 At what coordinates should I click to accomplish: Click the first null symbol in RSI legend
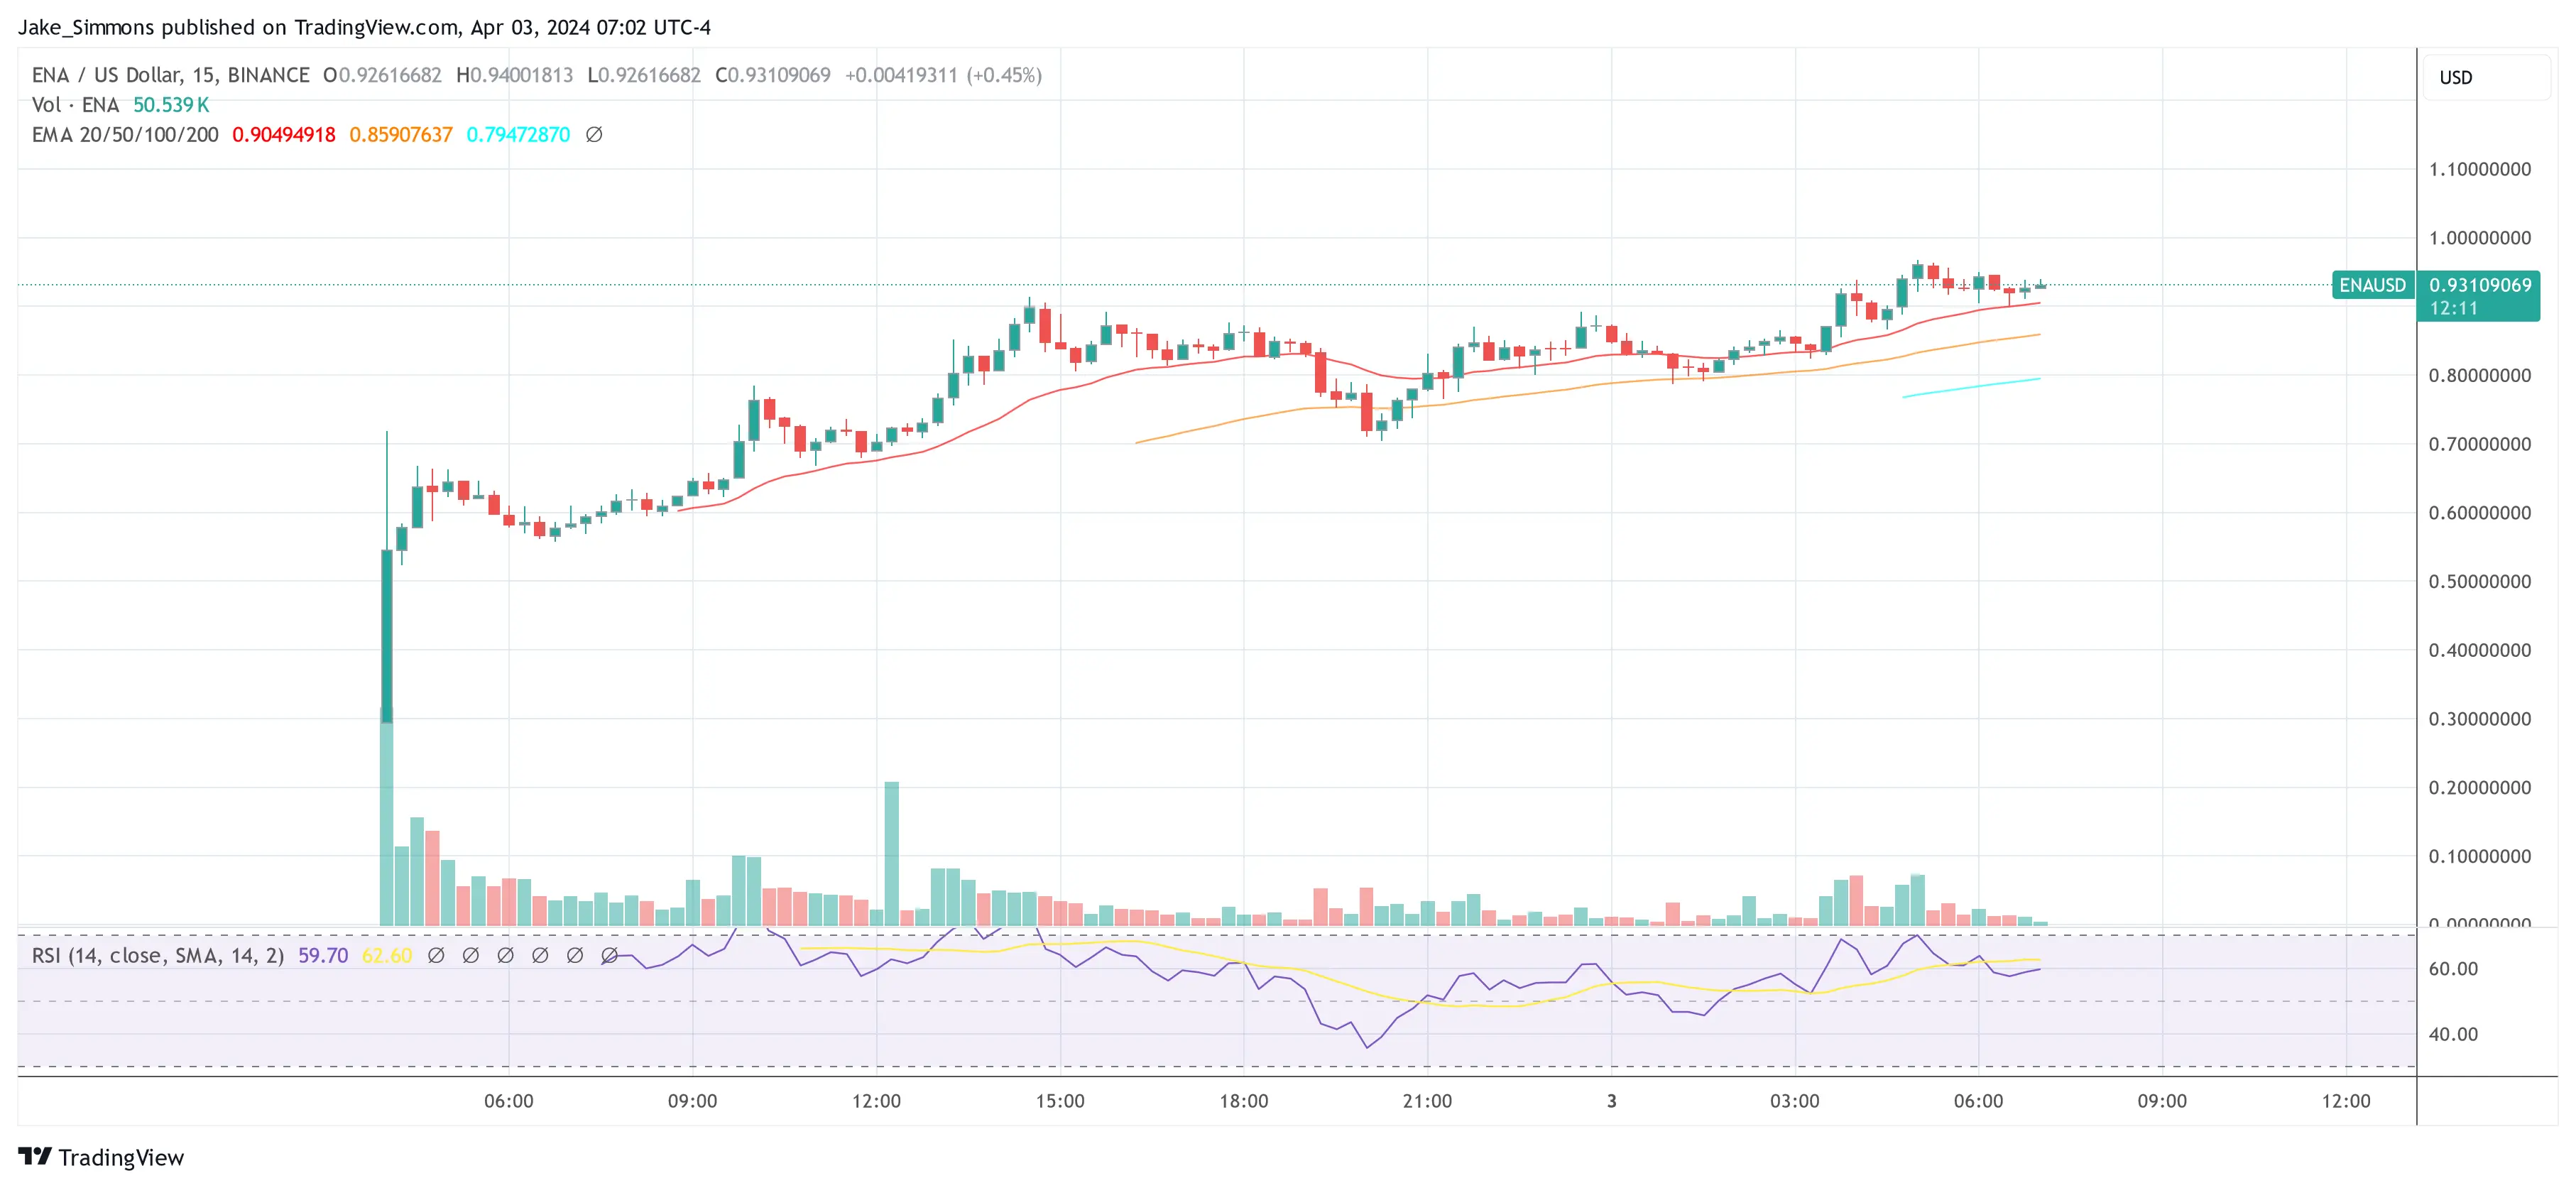click(436, 955)
